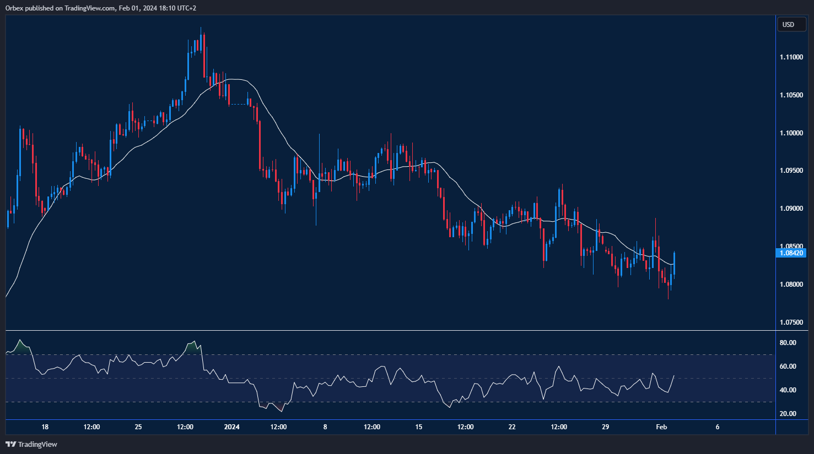Select the 1.10000 price axis label
This screenshot has height=454, width=814.
[x=791, y=133]
